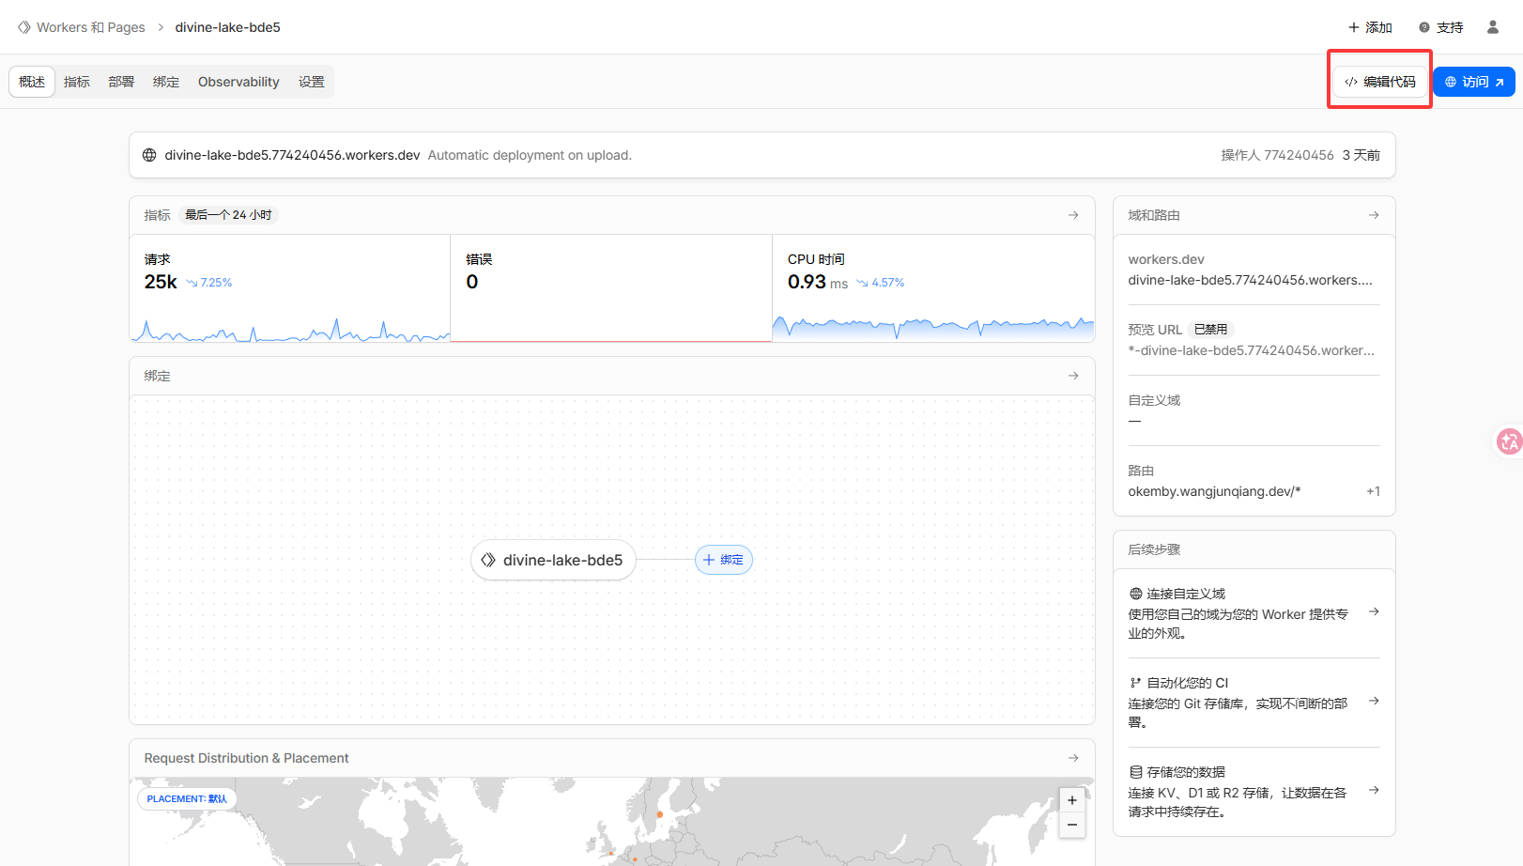Image resolution: width=1523 pixels, height=866 pixels.
Task: Click the 添加 plus button
Action: pos(1370,27)
